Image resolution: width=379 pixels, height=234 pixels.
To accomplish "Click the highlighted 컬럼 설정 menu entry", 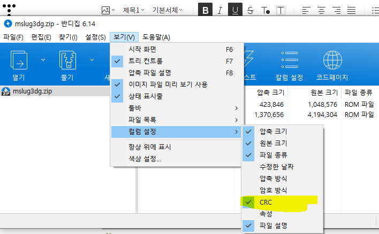I will (x=176, y=132).
